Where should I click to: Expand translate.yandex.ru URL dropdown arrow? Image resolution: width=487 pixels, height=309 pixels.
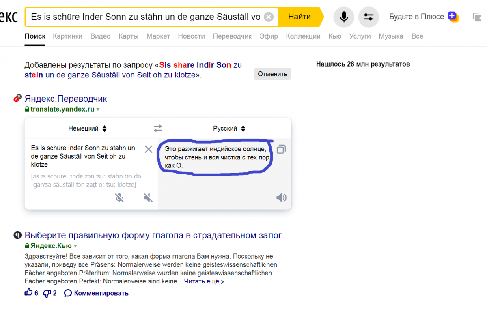click(98, 109)
